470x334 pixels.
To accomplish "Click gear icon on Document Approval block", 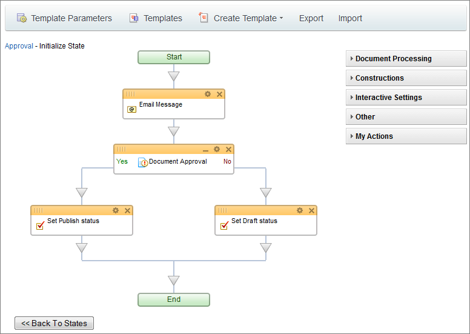I will click(x=217, y=149).
